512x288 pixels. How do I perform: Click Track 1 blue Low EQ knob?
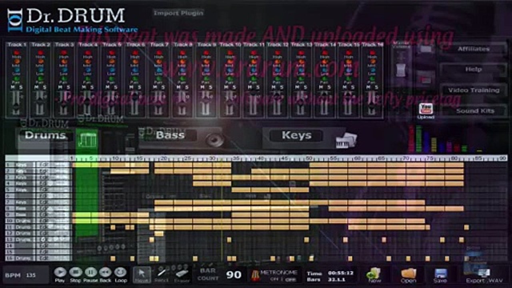pyautogui.click(x=17, y=70)
